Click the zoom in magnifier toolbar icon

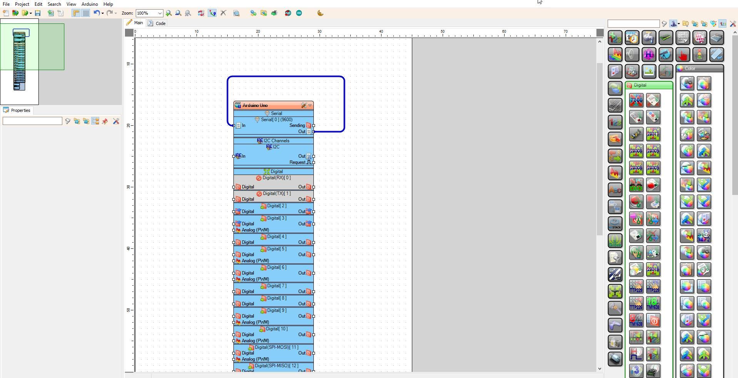pyautogui.click(x=168, y=13)
